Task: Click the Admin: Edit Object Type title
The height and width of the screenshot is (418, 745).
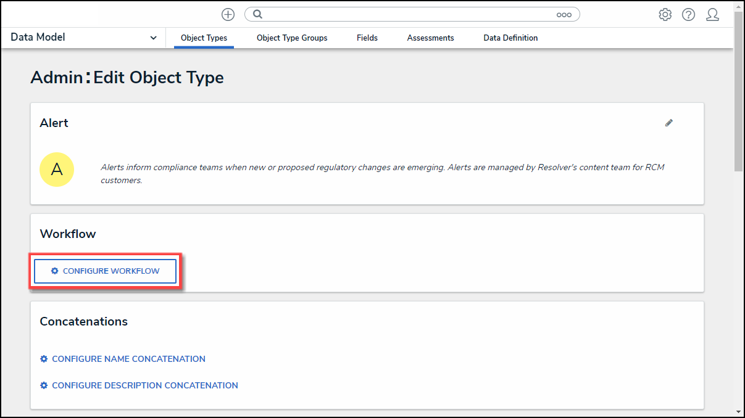Action: click(127, 78)
